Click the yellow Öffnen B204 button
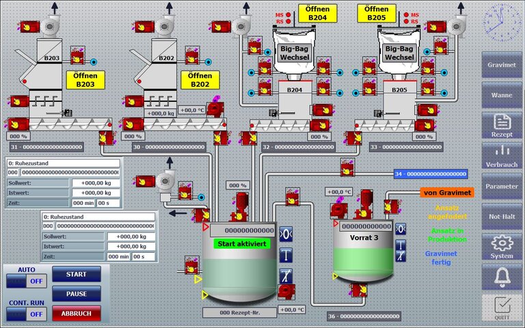525x328 pixels. pos(317,14)
